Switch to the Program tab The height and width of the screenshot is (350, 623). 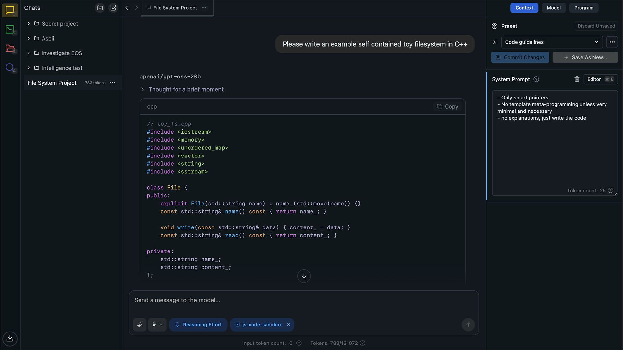tap(583, 8)
